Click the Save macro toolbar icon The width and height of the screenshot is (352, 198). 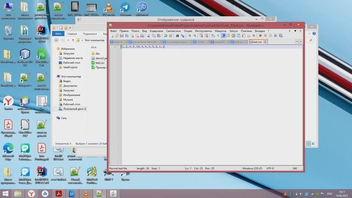pos(280,36)
